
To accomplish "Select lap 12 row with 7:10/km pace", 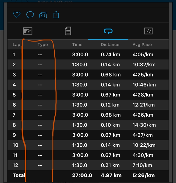I will coord(88,165).
